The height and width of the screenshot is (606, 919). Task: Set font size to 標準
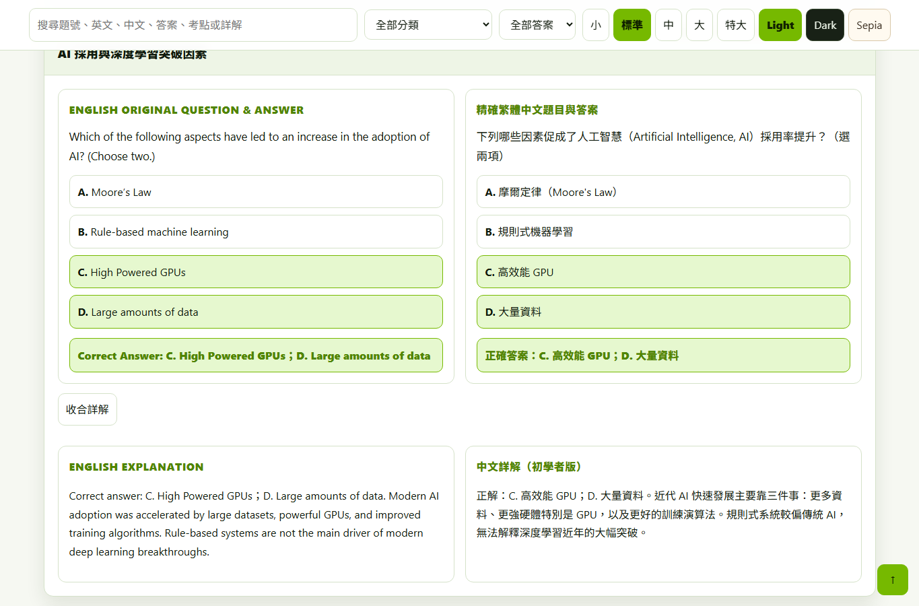click(632, 25)
